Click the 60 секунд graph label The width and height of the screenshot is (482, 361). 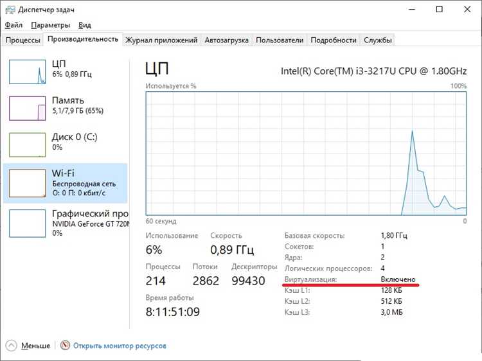161,221
